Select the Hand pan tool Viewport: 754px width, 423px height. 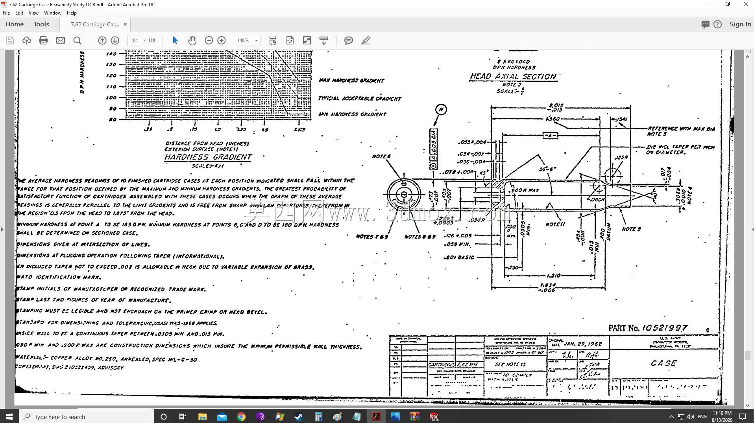(192, 40)
